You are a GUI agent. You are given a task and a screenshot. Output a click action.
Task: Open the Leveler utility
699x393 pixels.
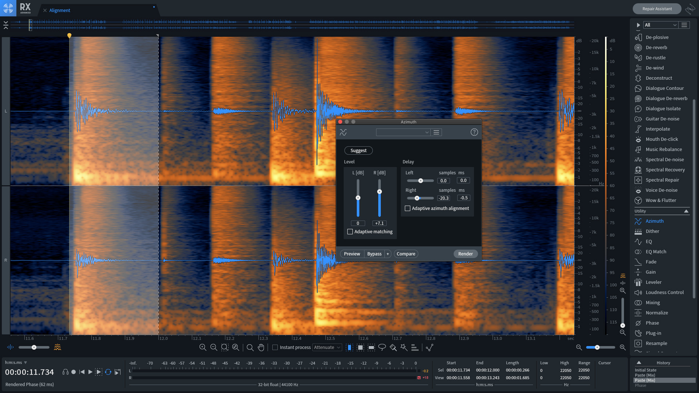(x=653, y=282)
